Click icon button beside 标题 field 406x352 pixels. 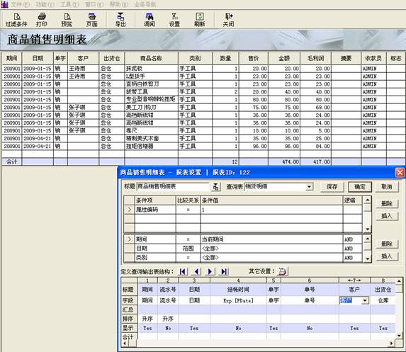pos(216,186)
